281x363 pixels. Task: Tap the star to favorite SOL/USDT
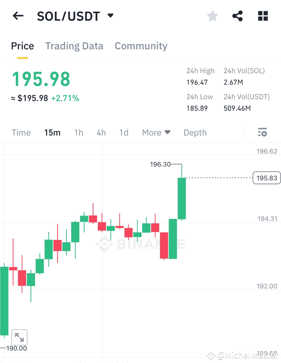(212, 16)
